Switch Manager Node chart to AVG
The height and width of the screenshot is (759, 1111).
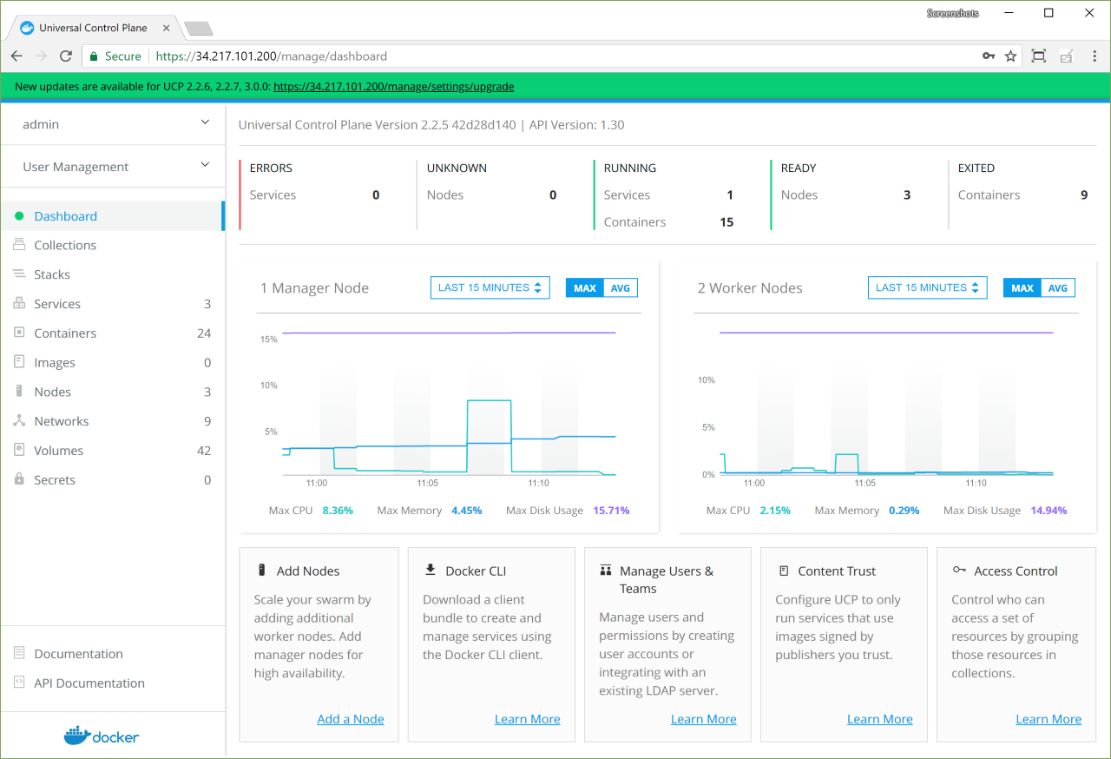coord(621,288)
